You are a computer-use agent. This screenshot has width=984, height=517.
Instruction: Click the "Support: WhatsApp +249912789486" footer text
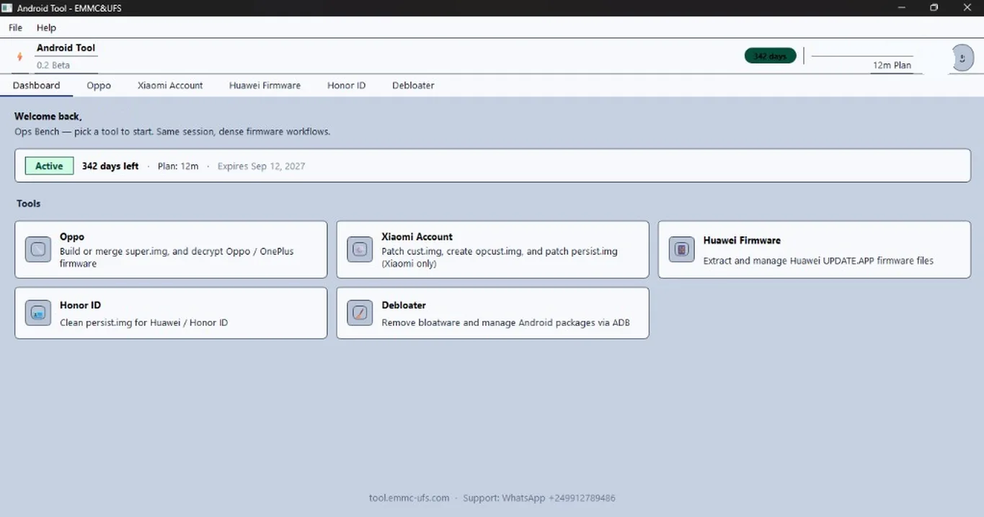pyautogui.click(x=539, y=498)
